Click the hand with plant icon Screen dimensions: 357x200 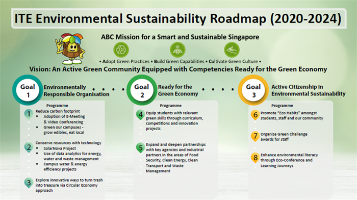[232, 49]
